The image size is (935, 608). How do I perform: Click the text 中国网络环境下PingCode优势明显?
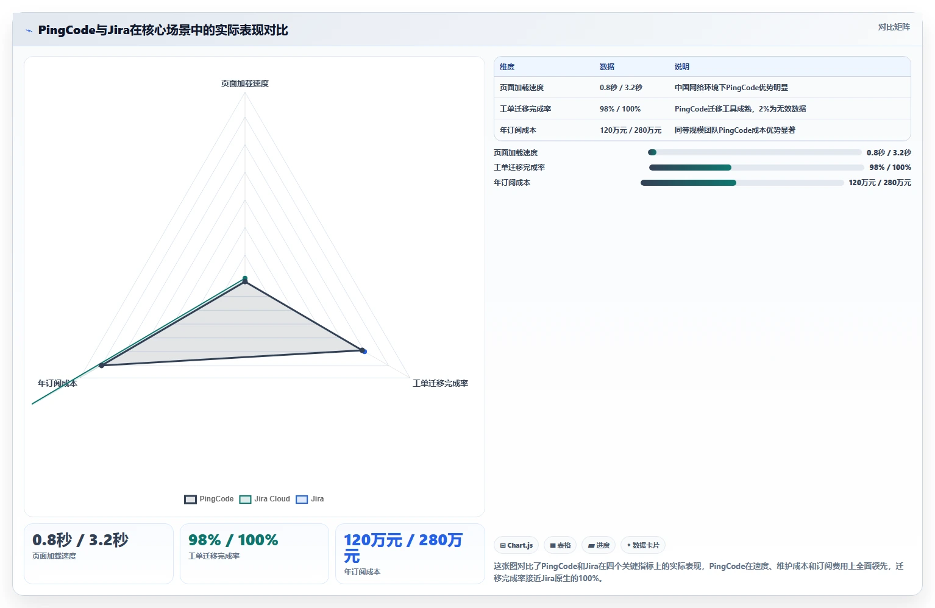(731, 88)
